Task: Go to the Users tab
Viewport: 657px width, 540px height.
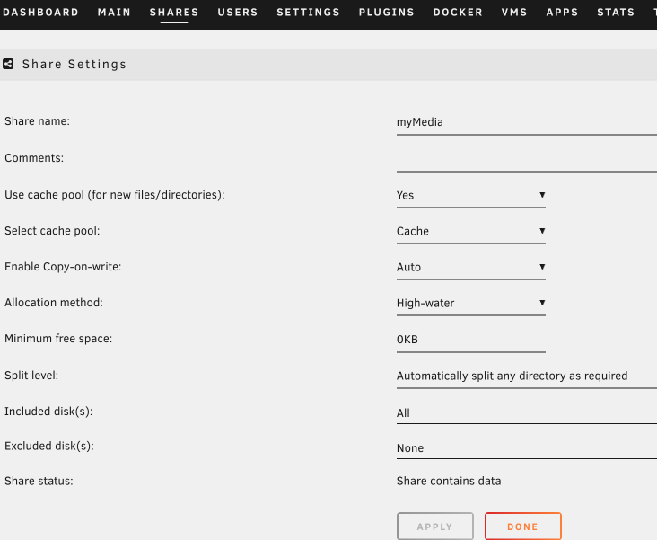Action: point(237,13)
